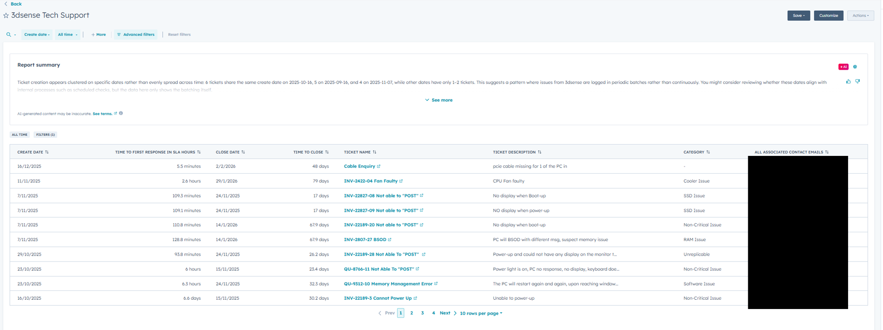Viewport: 883px width, 330px height.
Task: Click the thumbs up icon on summary
Action: click(x=848, y=81)
